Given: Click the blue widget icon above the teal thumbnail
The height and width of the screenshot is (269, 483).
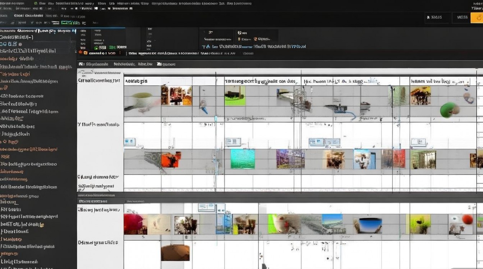Looking at the screenshot, I should [233, 142].
